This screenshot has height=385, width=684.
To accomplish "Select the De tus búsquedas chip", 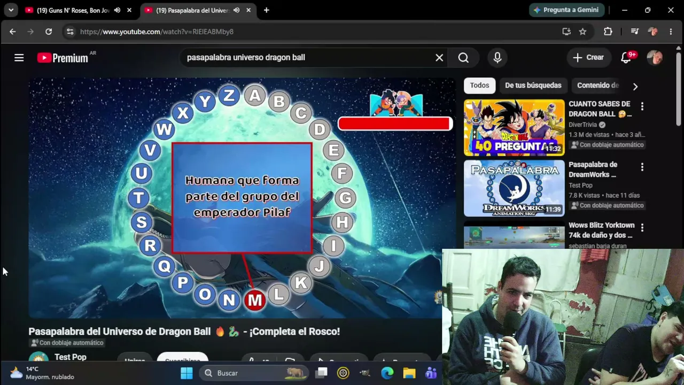I will coord(533,86).
